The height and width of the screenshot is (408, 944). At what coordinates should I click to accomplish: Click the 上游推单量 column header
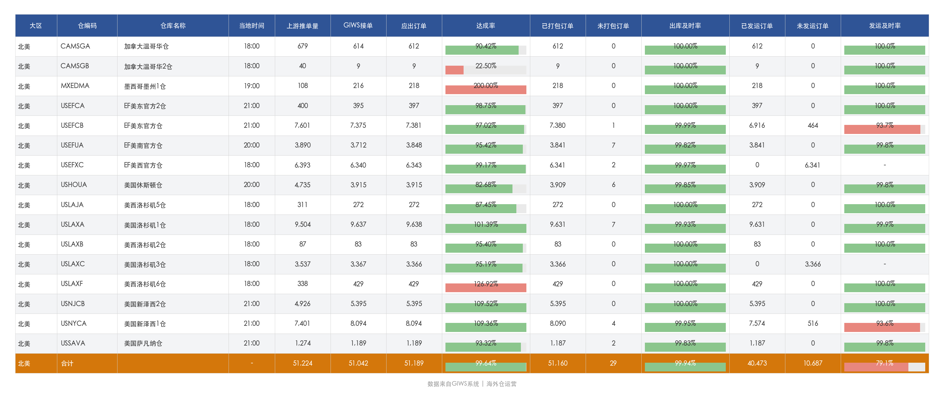click(x=303, y=26)
